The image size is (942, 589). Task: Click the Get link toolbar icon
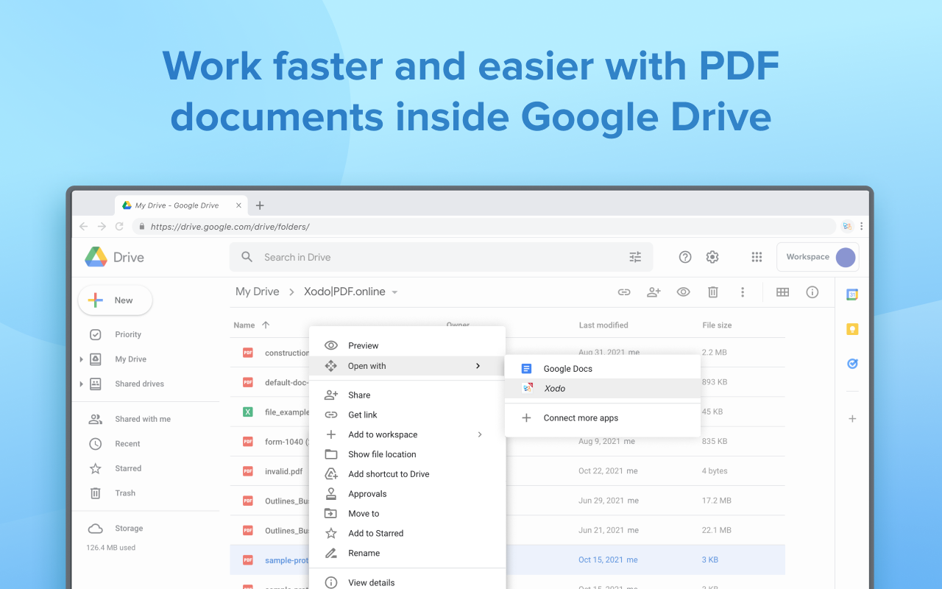[x=624, y=292]
